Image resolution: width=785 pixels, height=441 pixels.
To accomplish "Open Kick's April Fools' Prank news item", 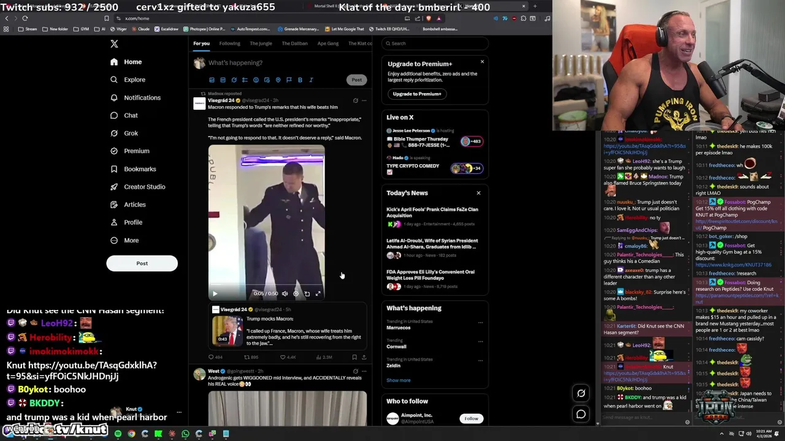I will pyautogui.click(x=435, y=216).
